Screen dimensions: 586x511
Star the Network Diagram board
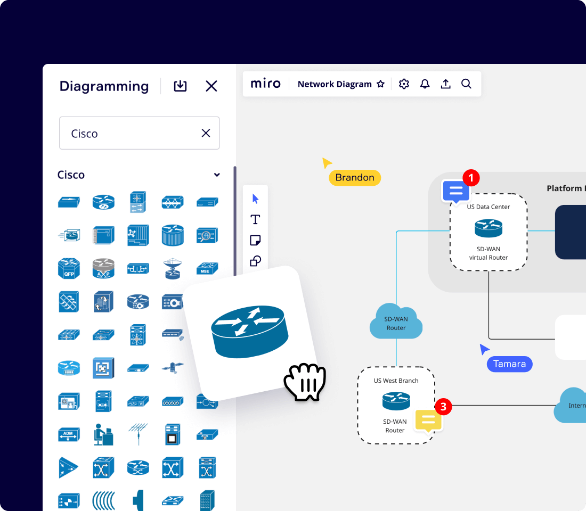tap(380, 84)
